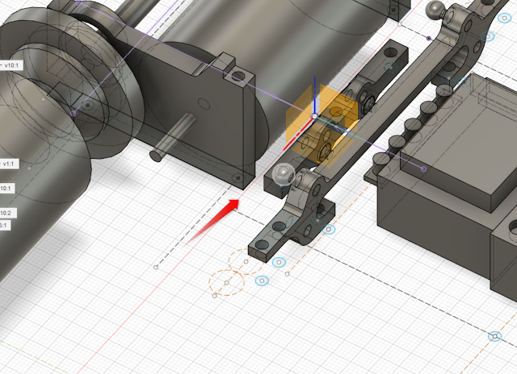Select the white origin point of the axis triad
This screenshot has width=517, height=374.
314,116
